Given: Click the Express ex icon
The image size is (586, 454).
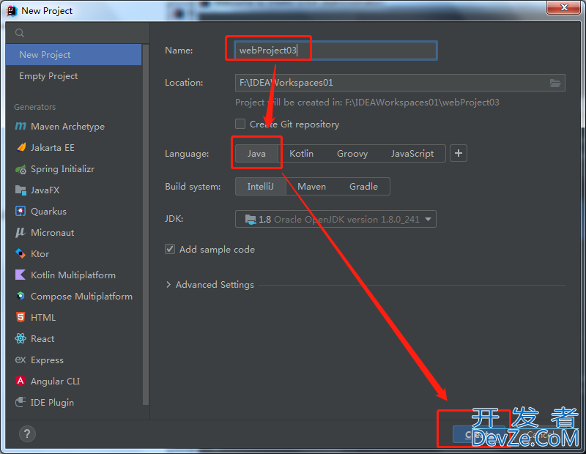Looking at the screenshot, I should (21, 360).
